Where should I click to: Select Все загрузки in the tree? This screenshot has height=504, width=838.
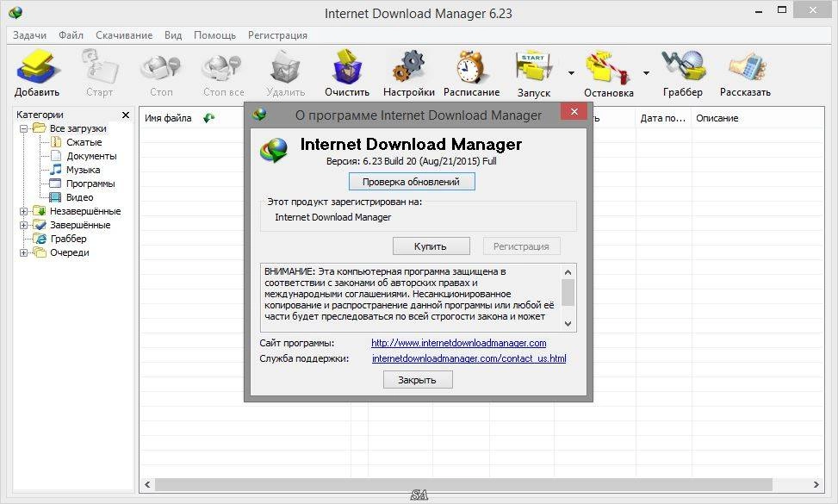coord(78,128)
